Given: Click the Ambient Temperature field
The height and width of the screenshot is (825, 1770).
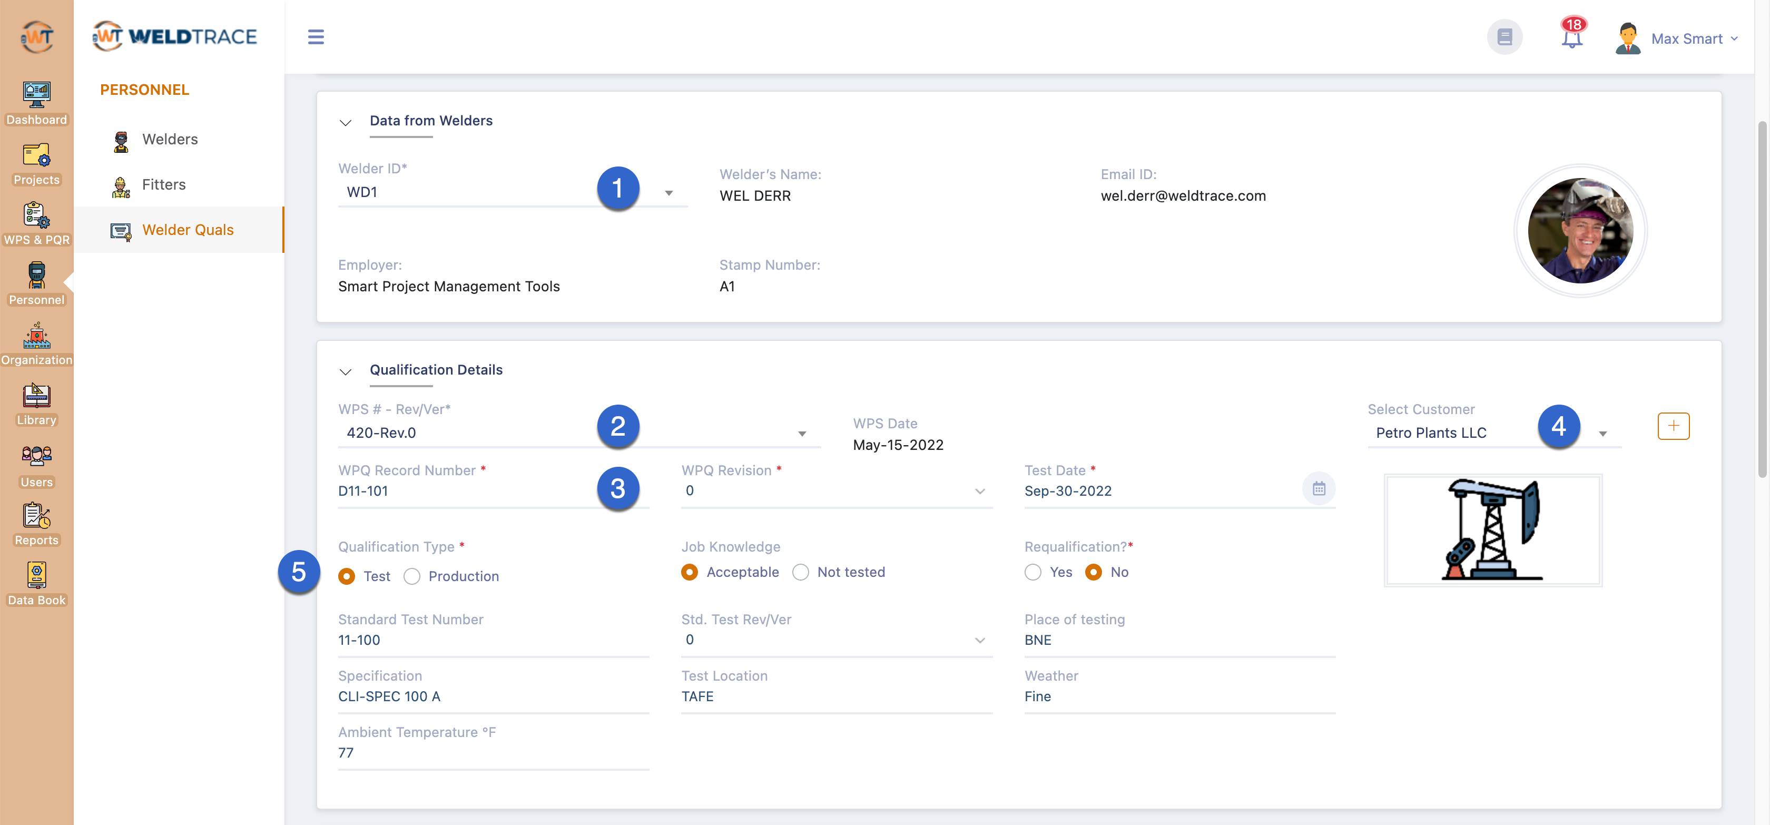Looking at the screenshot, I should pos(493,753).
